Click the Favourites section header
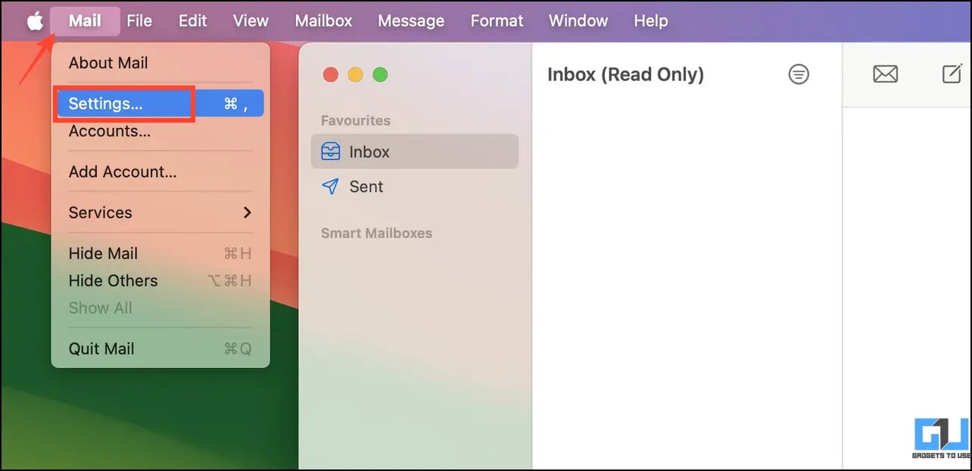This screenshot has width=972, height=471. point(356,120)
